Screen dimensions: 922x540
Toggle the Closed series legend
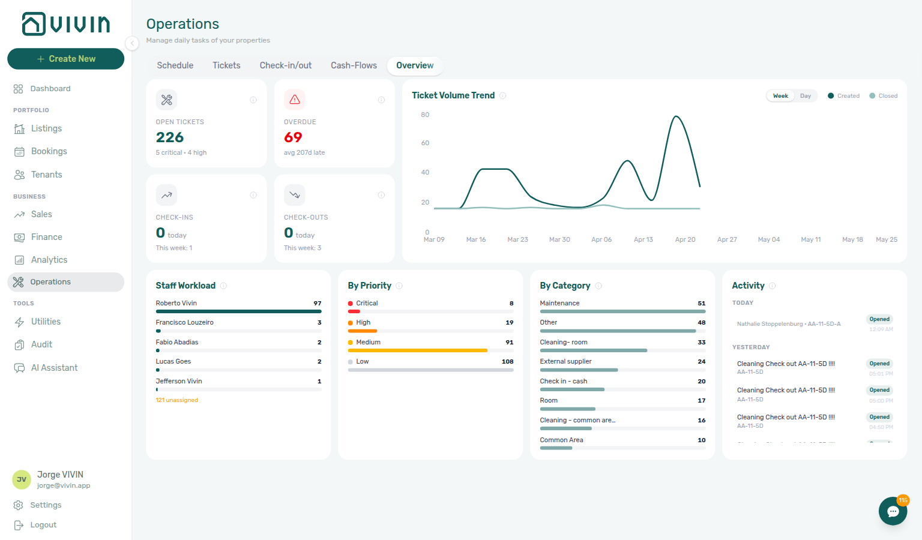[x=884, y=96]
